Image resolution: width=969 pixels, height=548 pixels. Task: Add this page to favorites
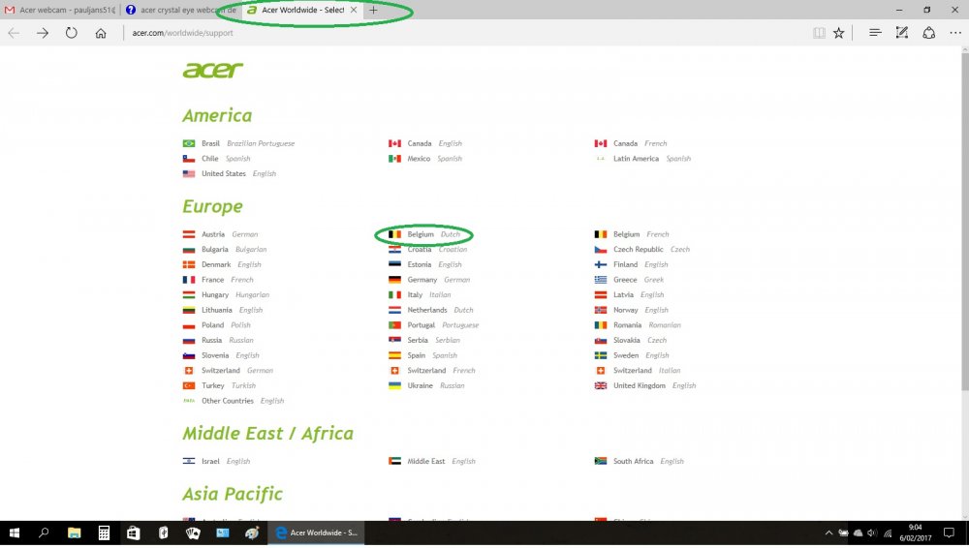click(x=838, y=33)
